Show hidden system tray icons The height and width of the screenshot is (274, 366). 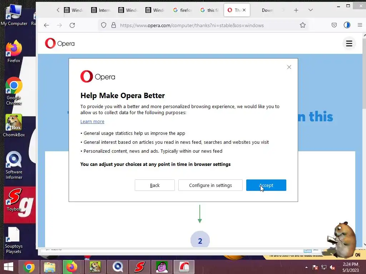[x=306, y=267]
